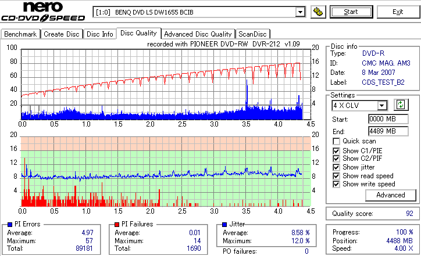Click the Speed value 4.00 X

[x=404, y=248]
